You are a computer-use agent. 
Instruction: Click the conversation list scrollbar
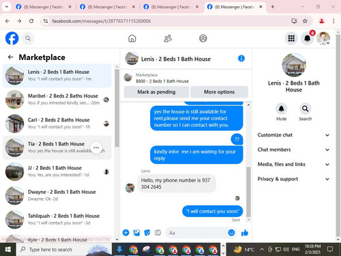(x=117, y=108)
